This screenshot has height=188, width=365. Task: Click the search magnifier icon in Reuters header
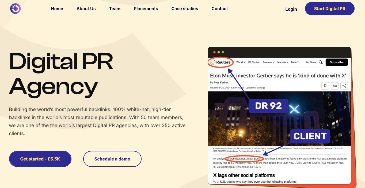321,62
